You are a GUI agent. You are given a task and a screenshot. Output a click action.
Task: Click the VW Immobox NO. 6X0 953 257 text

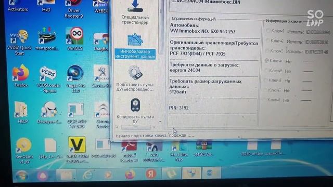point(202,31)
